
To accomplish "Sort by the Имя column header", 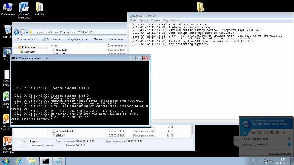I will [x=54, y=46].
